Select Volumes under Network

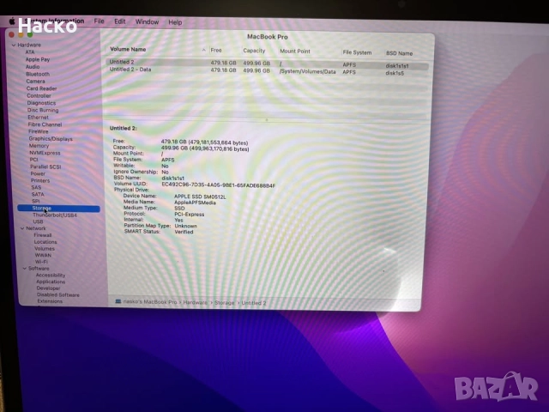tap(45, 248)
